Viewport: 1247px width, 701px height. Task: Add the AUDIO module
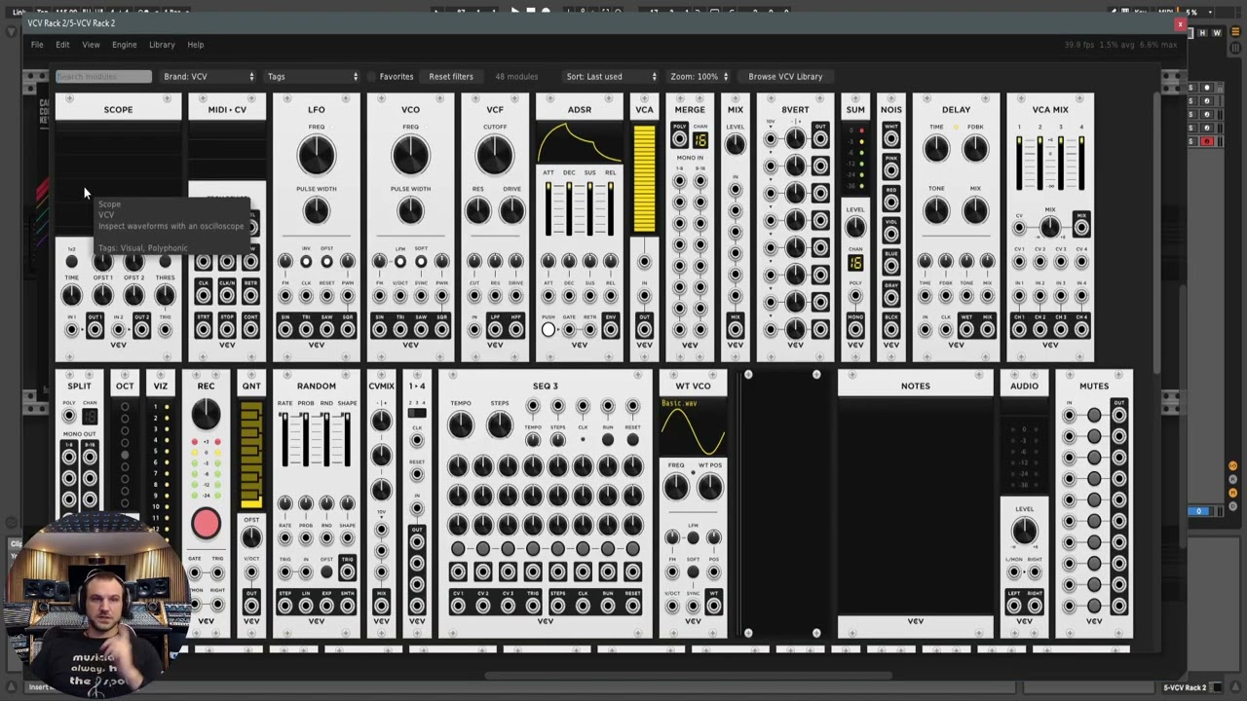click(x=1024, y=504)
